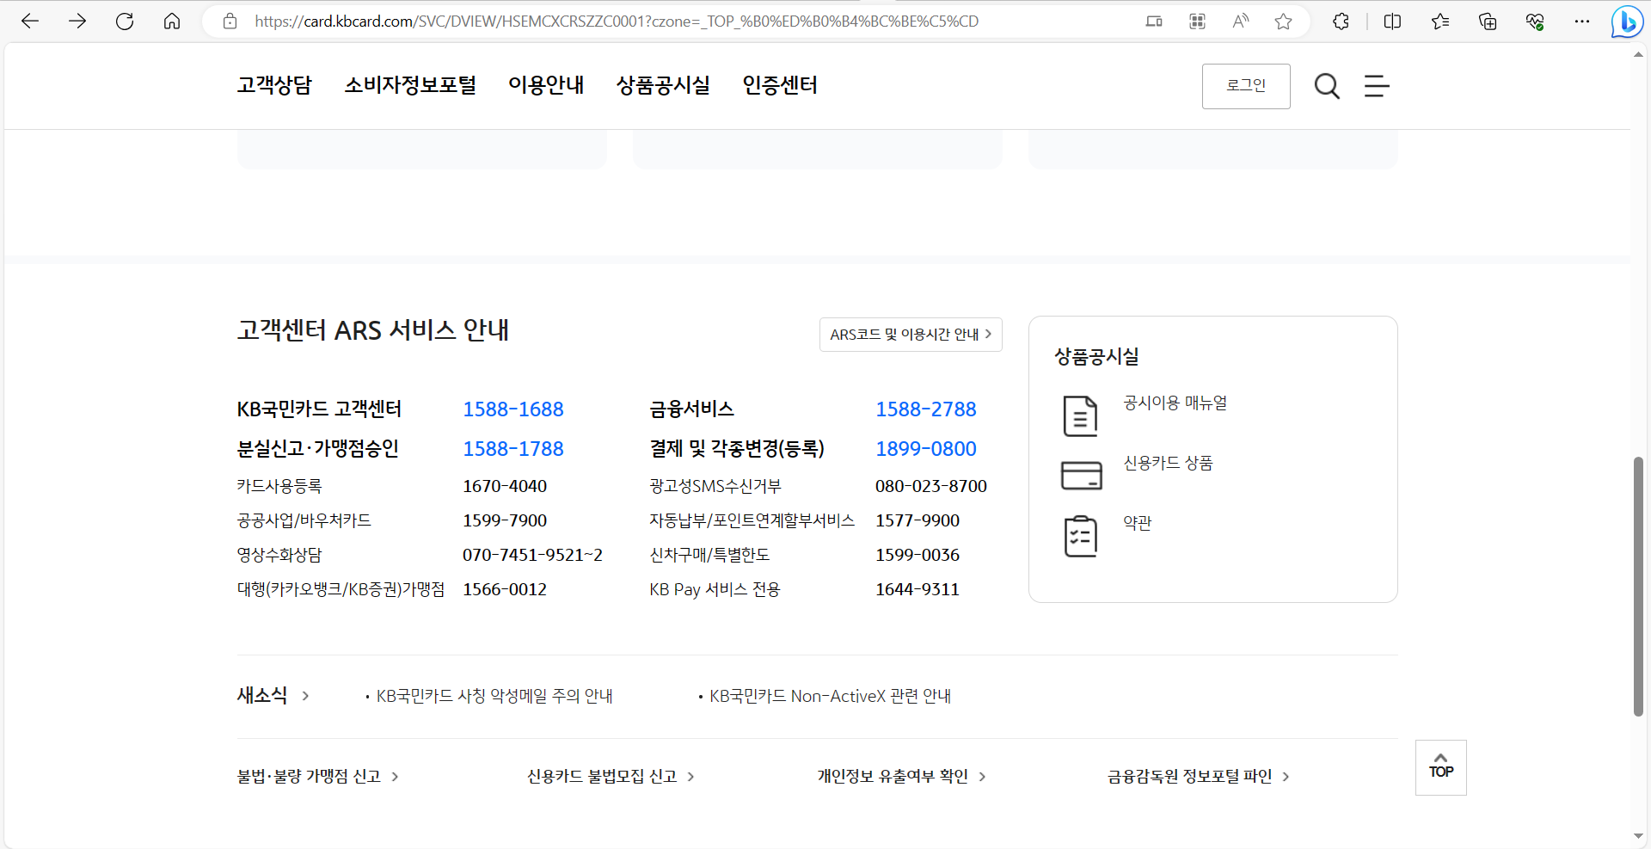Open the 인증센터 menu
This screenshot has width=1651, height=849.
(x=780, y=85)
